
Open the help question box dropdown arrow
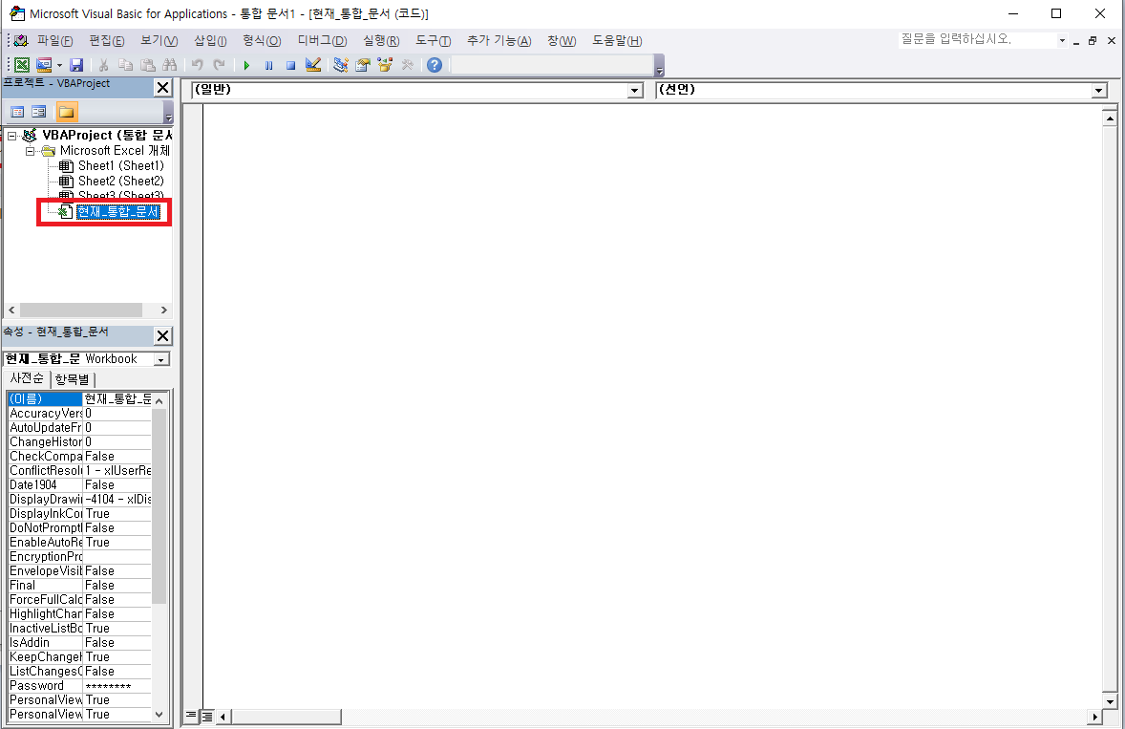tap(1063, 40)
